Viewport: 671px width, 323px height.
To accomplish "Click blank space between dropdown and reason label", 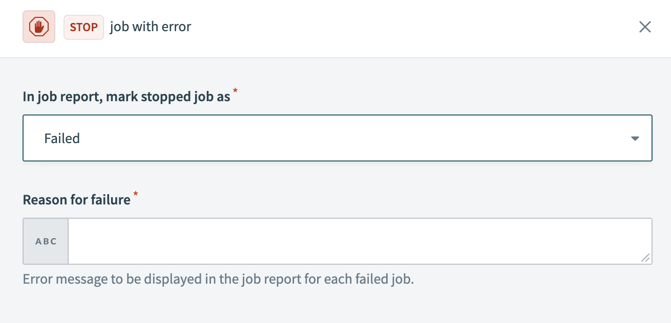I will click(335, 176).
